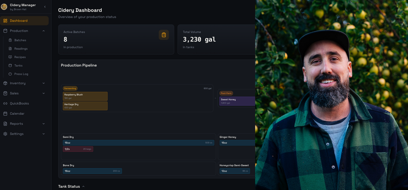Open the Batches page

click(x=20, y=40)
